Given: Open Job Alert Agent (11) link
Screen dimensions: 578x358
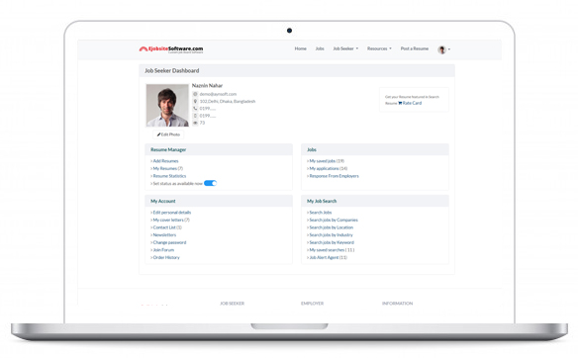Looking at the screenshot, I should tap(329, 257).
